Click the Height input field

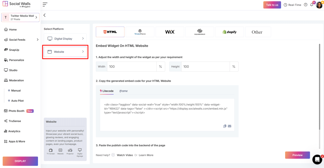pos(205,67)
